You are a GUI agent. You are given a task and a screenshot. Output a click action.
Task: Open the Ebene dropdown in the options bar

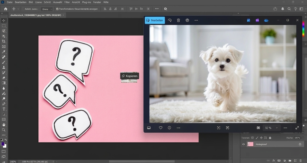pos(47,9)
